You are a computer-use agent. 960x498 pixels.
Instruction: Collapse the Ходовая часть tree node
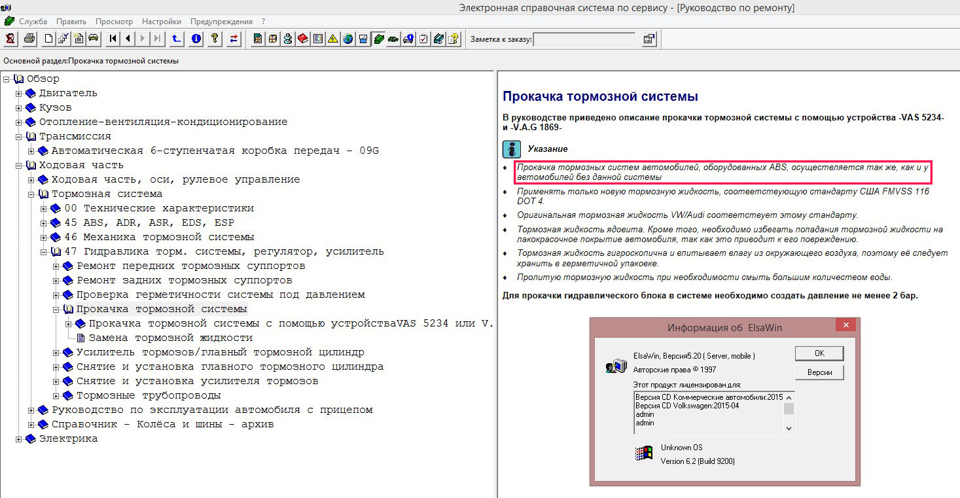pyautogui.click(x=19, y=166)
